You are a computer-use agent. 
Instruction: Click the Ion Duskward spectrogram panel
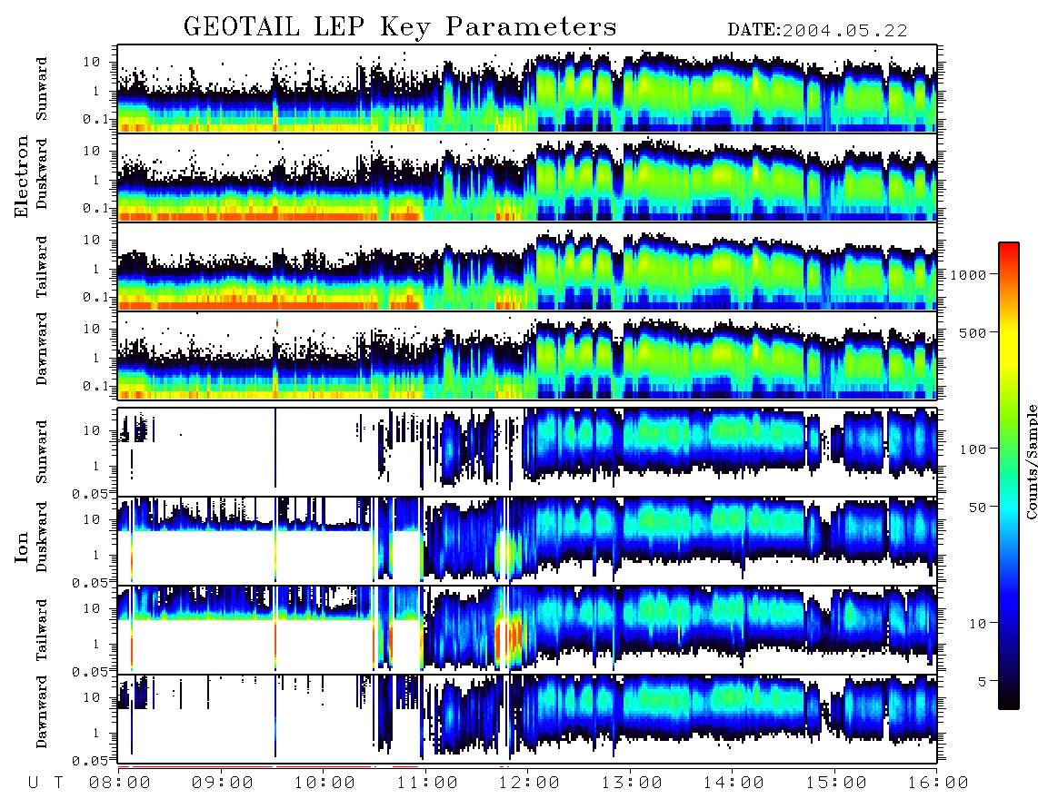(527, 540)
